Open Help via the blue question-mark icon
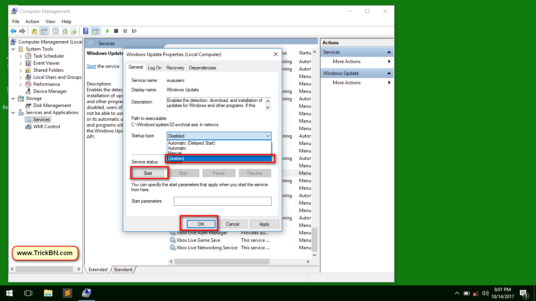Image resolution: width=536 pixels, height=301 pixels. [x=86, y=31]
